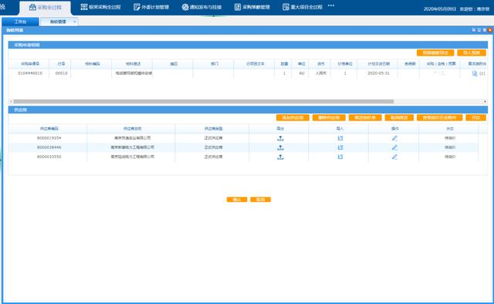This screenshot has width=494, height=304.
Task: Edit the supplier 8000038446 row
Action: (394, 147)
